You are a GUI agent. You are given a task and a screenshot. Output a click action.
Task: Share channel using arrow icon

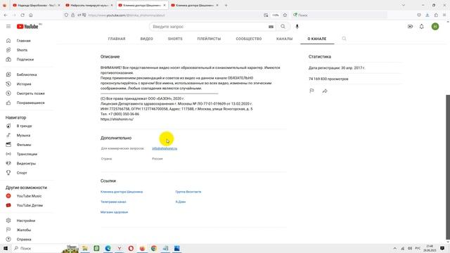[325, 91]
